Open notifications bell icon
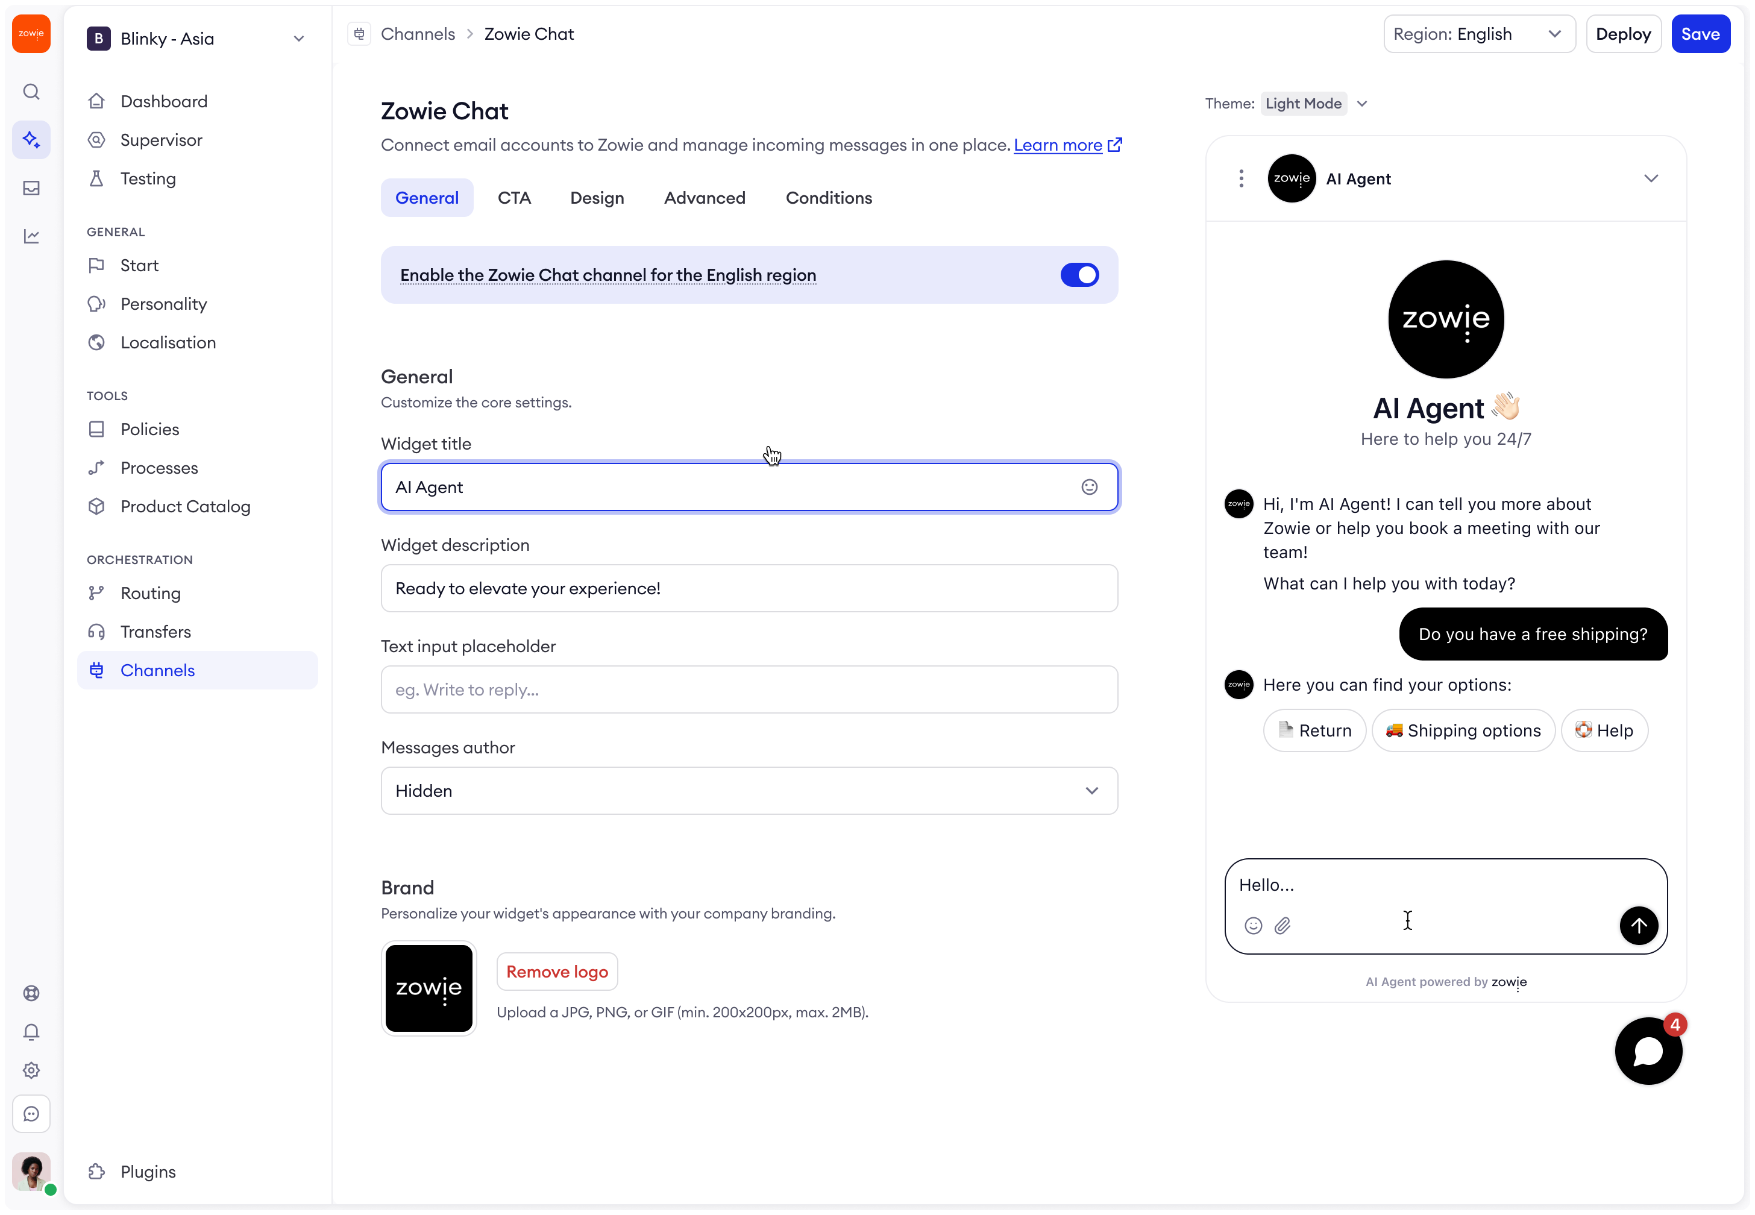This screenshot has height=1215, width=1755. [x=31, y=1032]
